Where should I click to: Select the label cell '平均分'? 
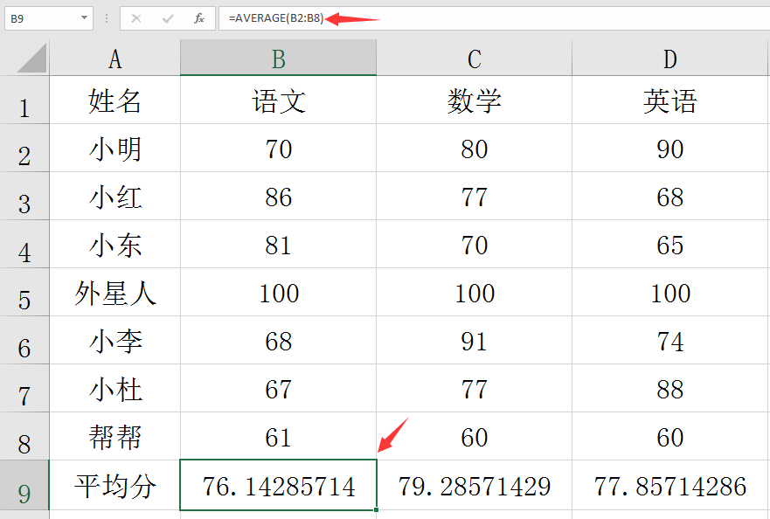click(114, 485)
